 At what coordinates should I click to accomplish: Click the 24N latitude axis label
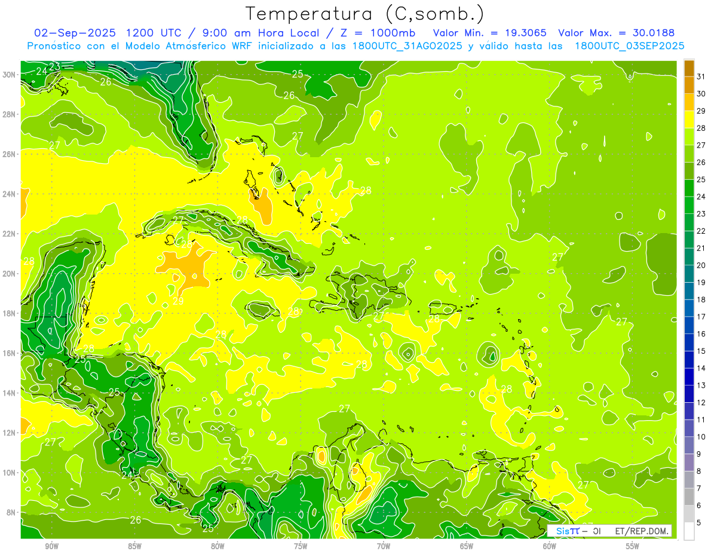[x=9, y=194]
